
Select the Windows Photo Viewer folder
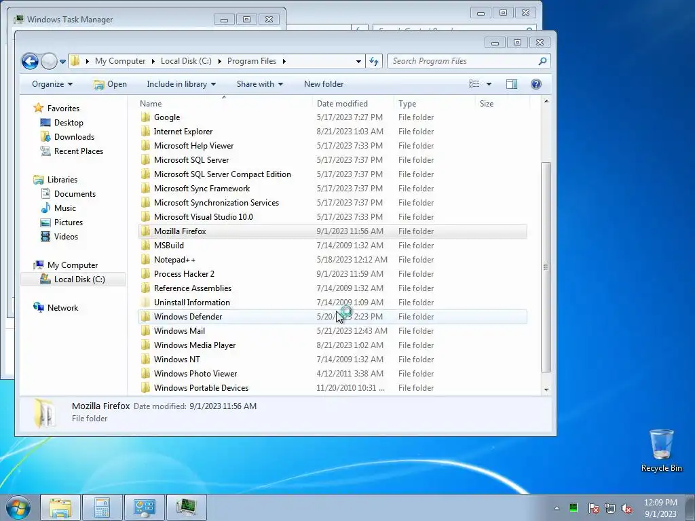click(x=195, y=374)
